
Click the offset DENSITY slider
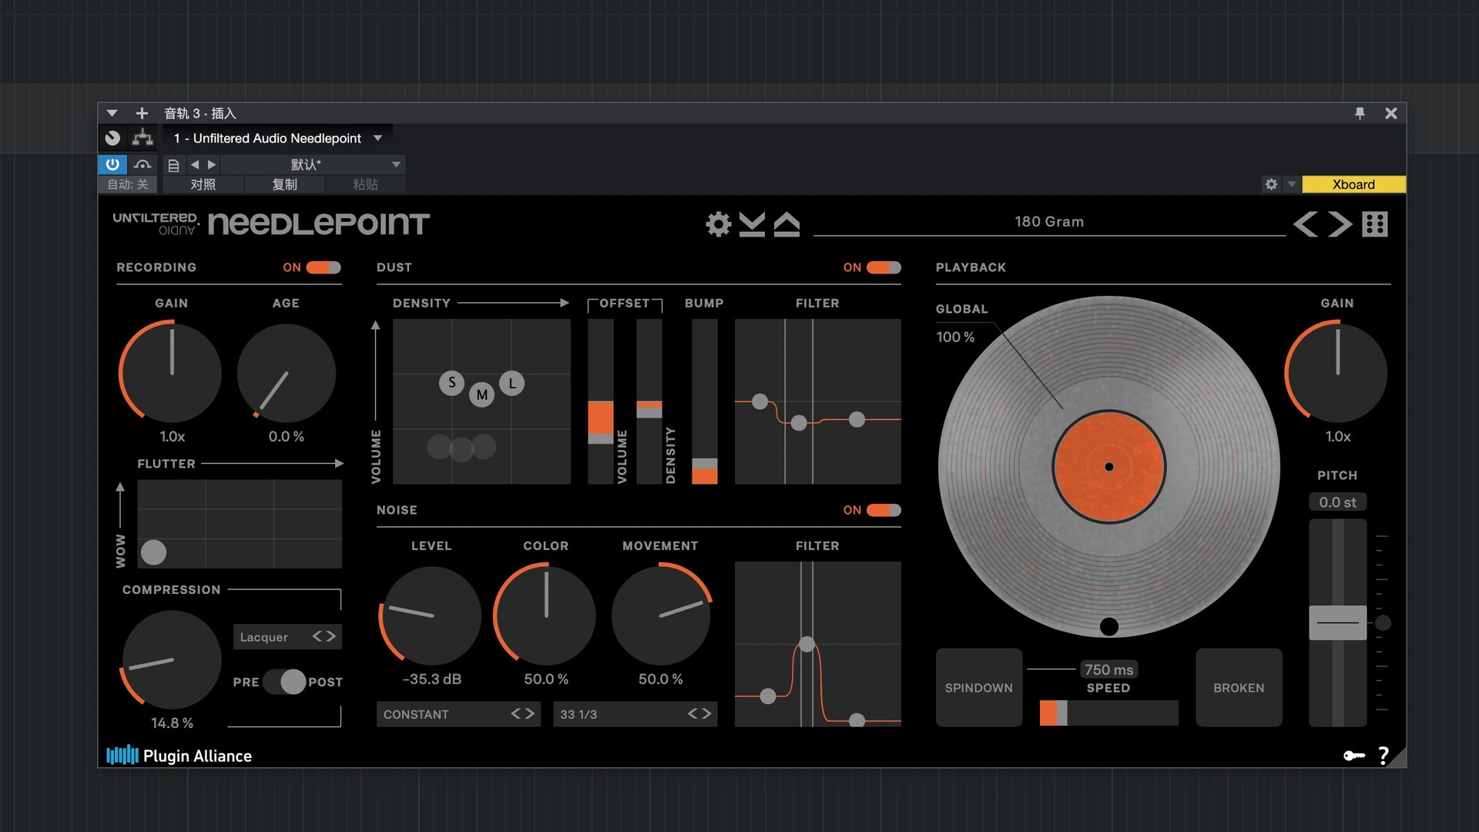pyautogui.click(x=649, y=401)
